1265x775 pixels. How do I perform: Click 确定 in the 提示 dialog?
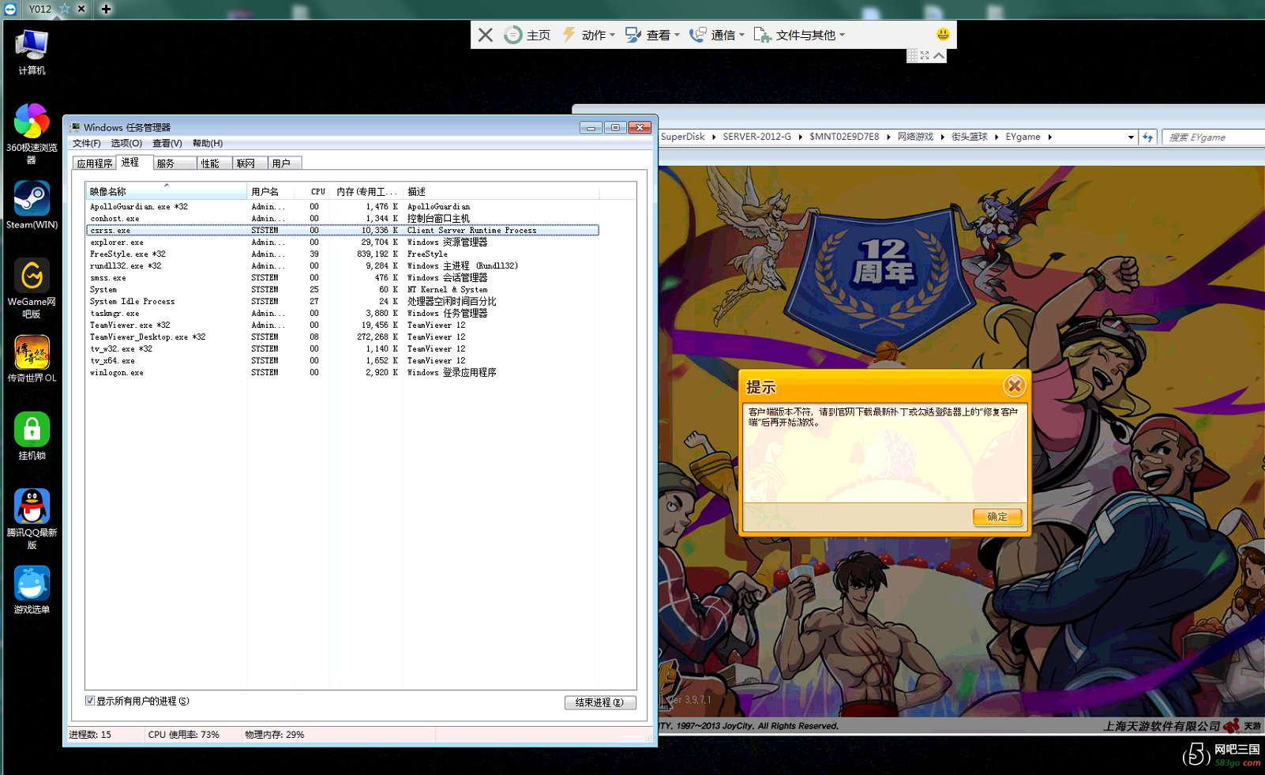[997, 517]
